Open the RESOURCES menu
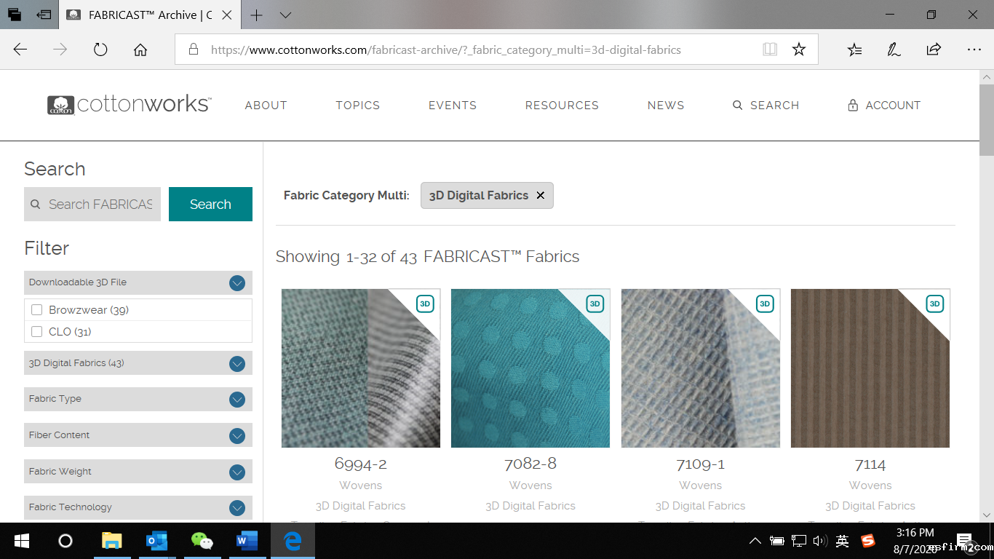Screen dimensions: 994x559 coord(562,106)
